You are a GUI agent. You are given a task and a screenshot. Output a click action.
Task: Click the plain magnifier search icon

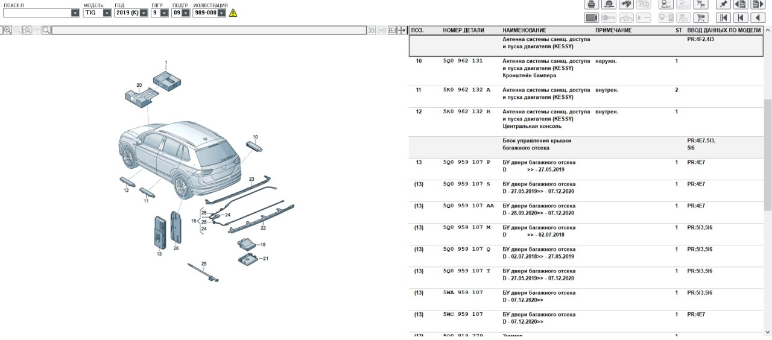pyautogui.click(x=46, y=30)
